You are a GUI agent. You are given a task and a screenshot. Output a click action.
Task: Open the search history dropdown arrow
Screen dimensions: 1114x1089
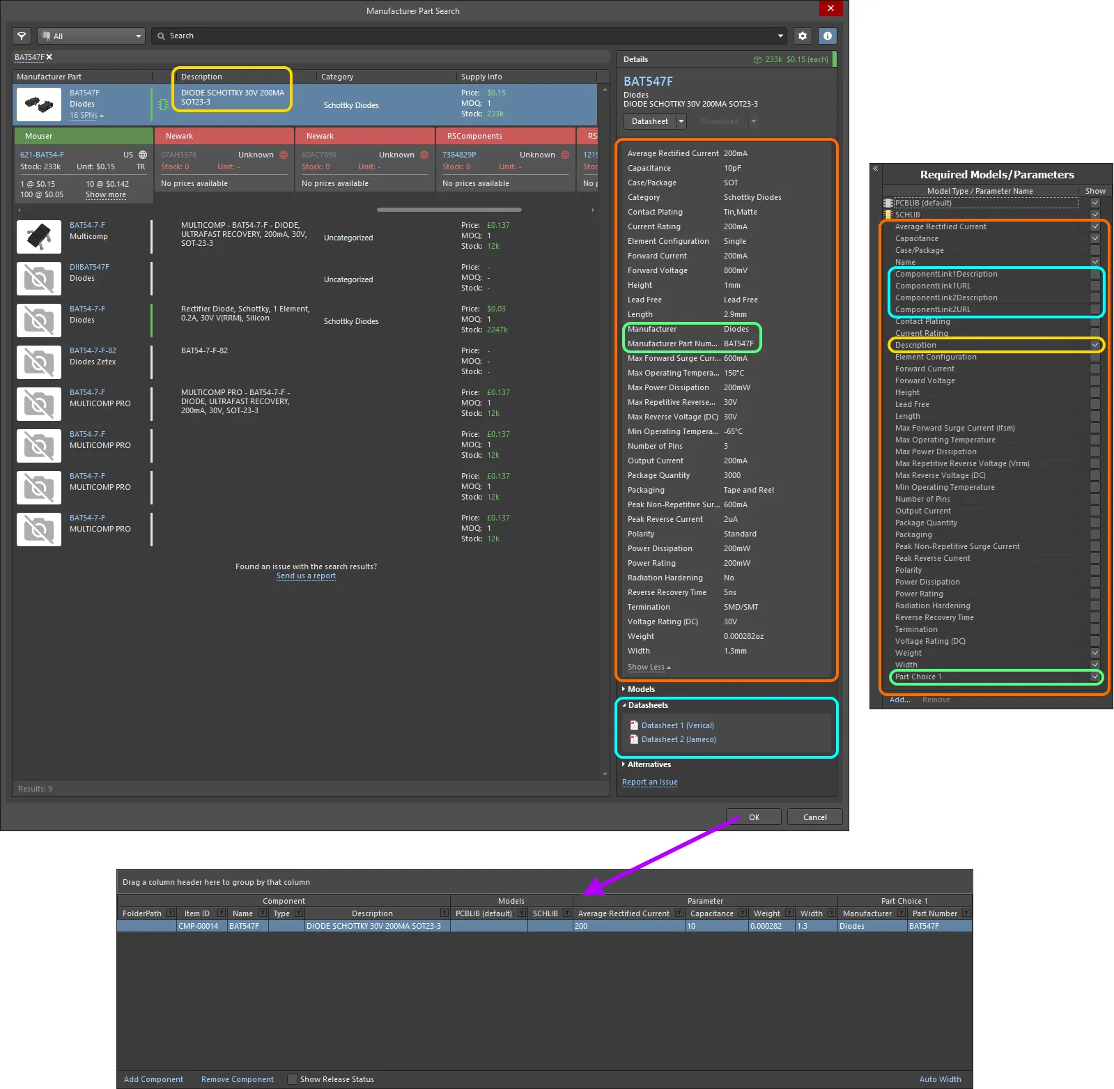[x=780, y=36]
